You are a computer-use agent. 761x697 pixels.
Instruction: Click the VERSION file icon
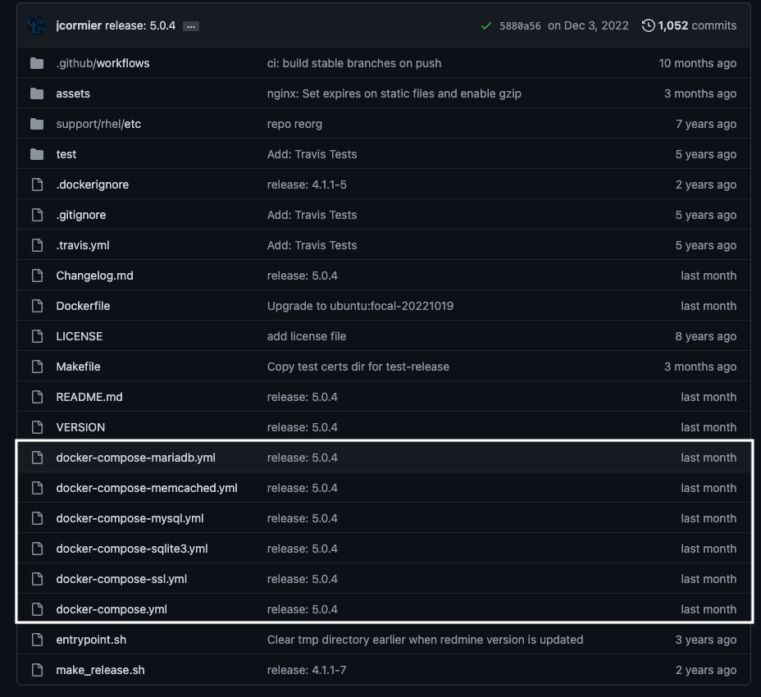[37, 427]
